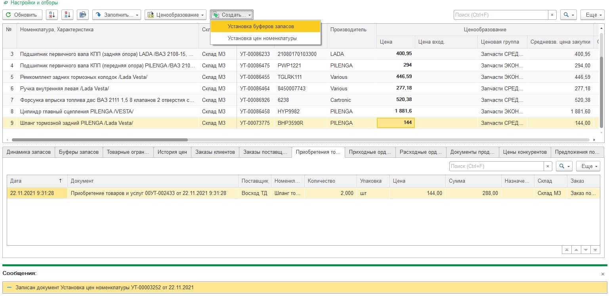Expand the Ценообразование dropdown menu
Image resolution: width=609 pixels, height=296 pixels.
point(176,15)
